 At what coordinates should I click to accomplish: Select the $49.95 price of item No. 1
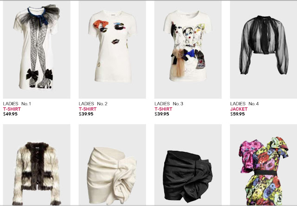pyautogui.click(x=10, y=114)
